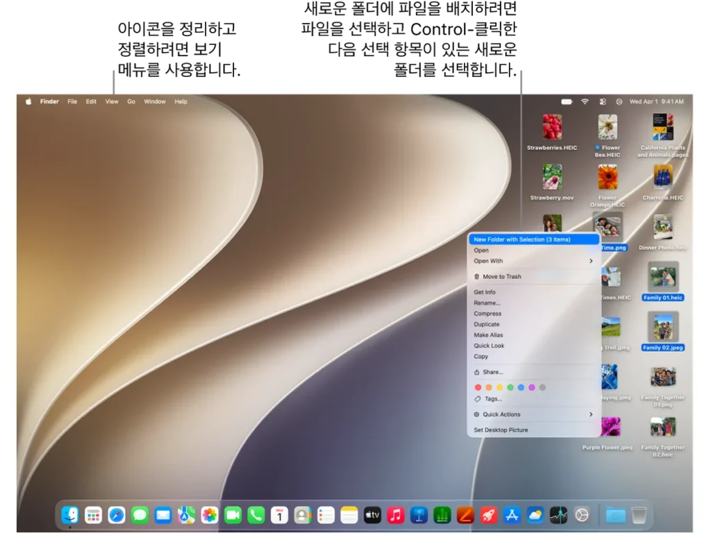
Task: Open Launchpad in the Dock
Action: point(93,516)
